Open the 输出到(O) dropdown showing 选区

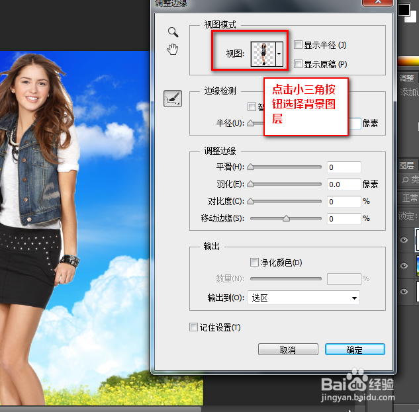click(x=304, y=298)
